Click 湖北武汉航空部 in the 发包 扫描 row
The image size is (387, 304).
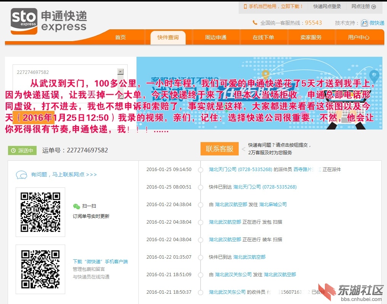click(x=225, y=222)
